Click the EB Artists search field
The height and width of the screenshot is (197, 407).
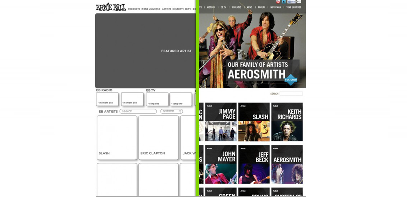[138, 111]
